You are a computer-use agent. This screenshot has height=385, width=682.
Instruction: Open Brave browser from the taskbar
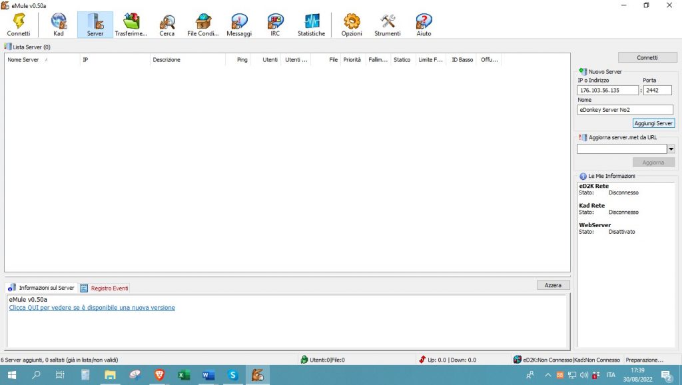[x=159, y=375]
